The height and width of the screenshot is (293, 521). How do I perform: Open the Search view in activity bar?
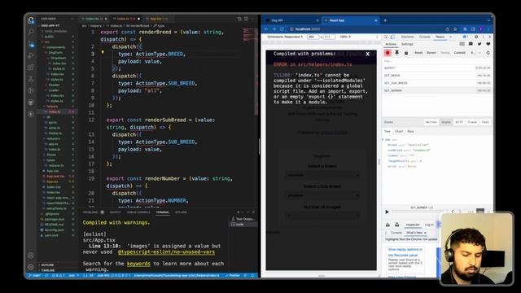click(31, 32)
